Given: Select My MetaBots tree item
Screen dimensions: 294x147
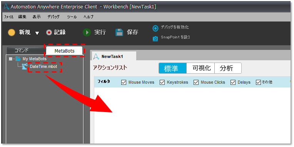Looking at the screenshot, I should click(35, 59).
